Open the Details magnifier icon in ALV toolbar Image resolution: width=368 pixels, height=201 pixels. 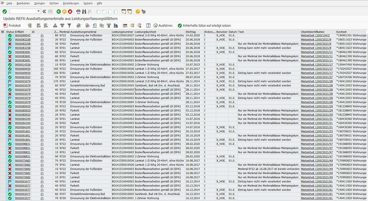click(x=29, y=26)
